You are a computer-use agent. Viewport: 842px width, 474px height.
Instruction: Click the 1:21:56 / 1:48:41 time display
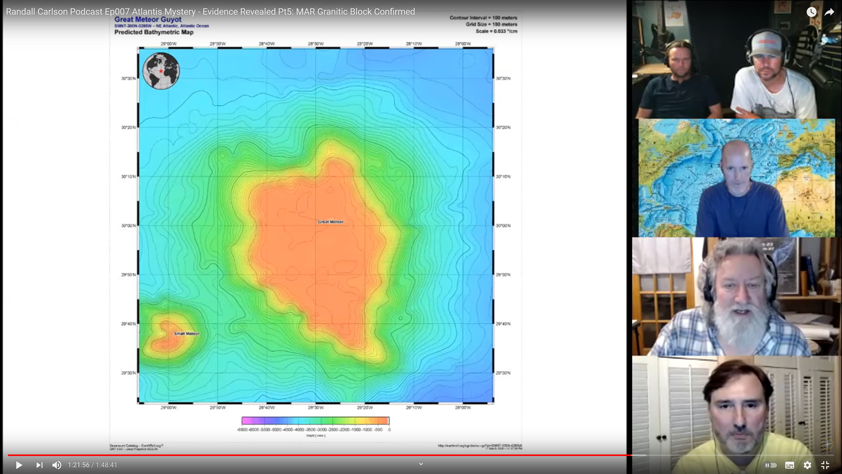pos(93,465)
